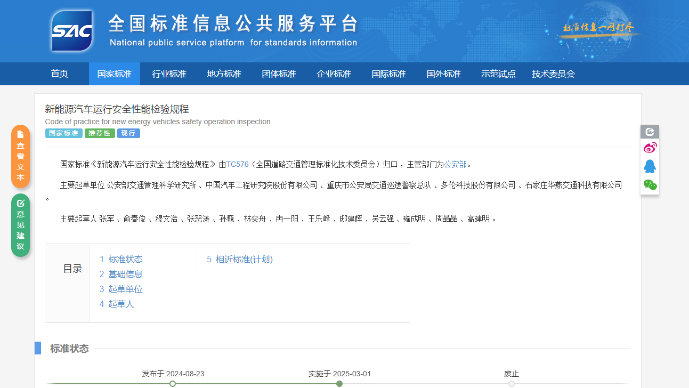Select the 国家标准 navigation tab
Screen dimensions: 689x388
114,74
